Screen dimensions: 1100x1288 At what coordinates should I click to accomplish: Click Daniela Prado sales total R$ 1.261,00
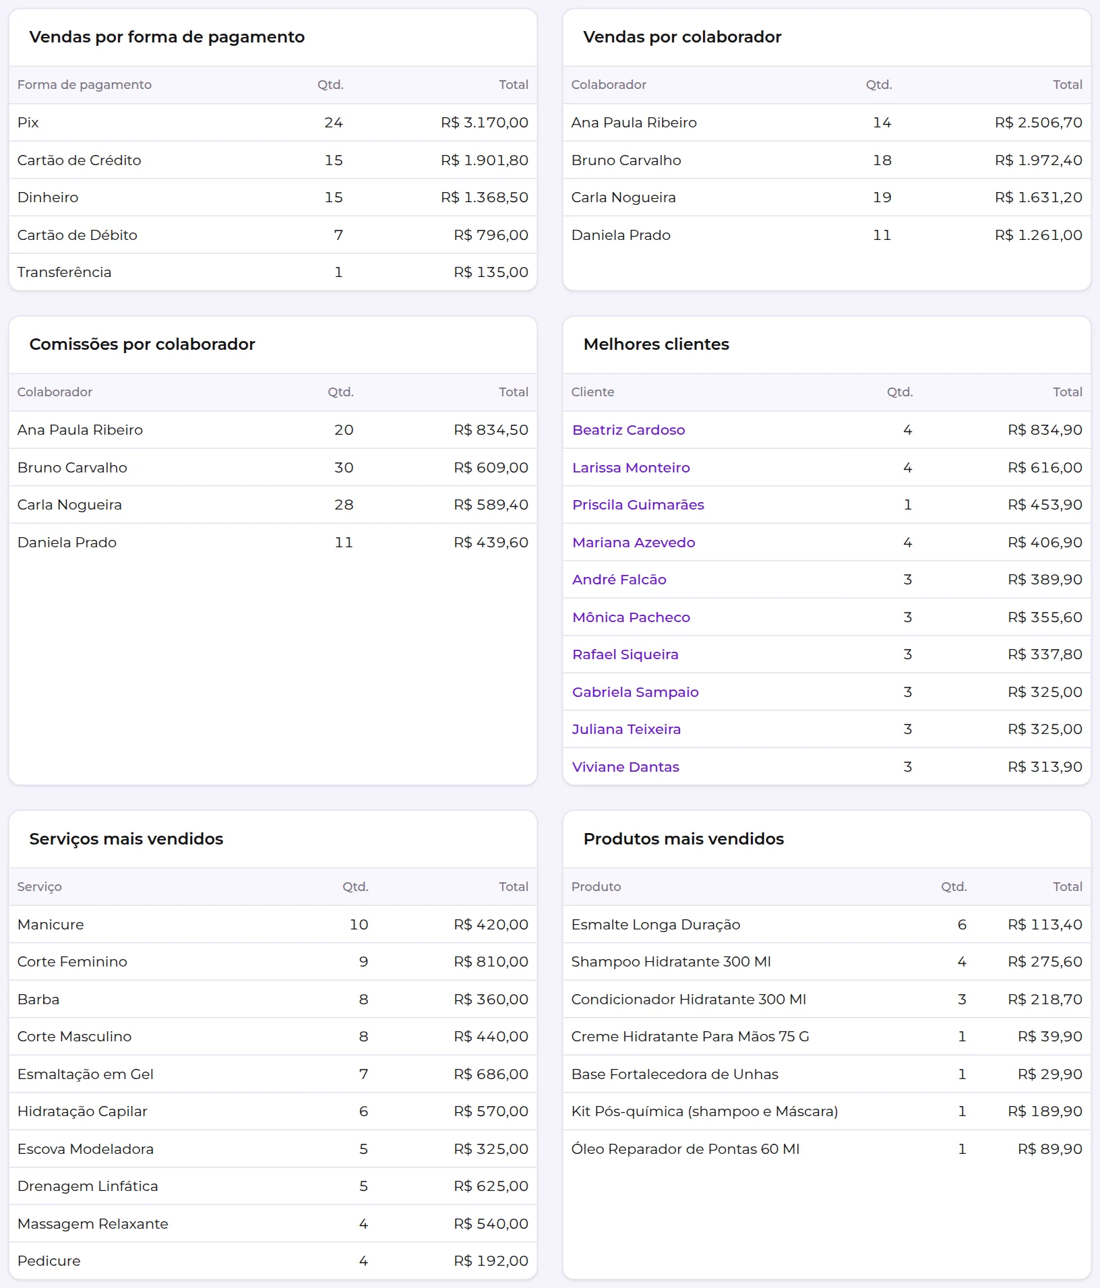pyautogui.click(x=1039, y=235)
